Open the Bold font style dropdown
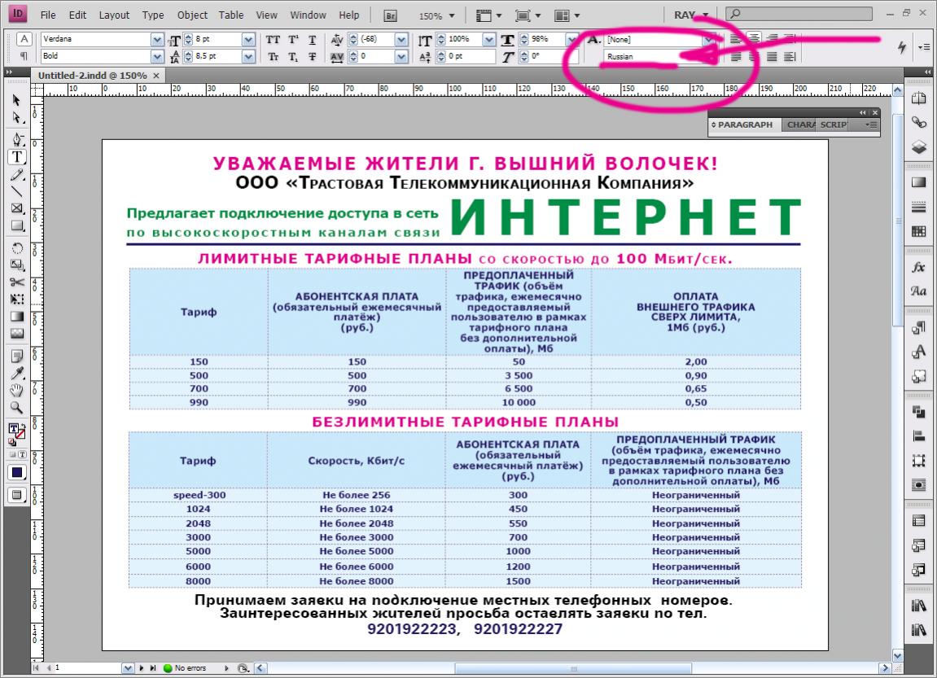The image size is (937, 678). coord(157,56)
